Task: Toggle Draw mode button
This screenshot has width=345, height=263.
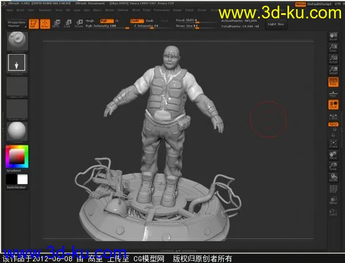Action: pos(45,24)
